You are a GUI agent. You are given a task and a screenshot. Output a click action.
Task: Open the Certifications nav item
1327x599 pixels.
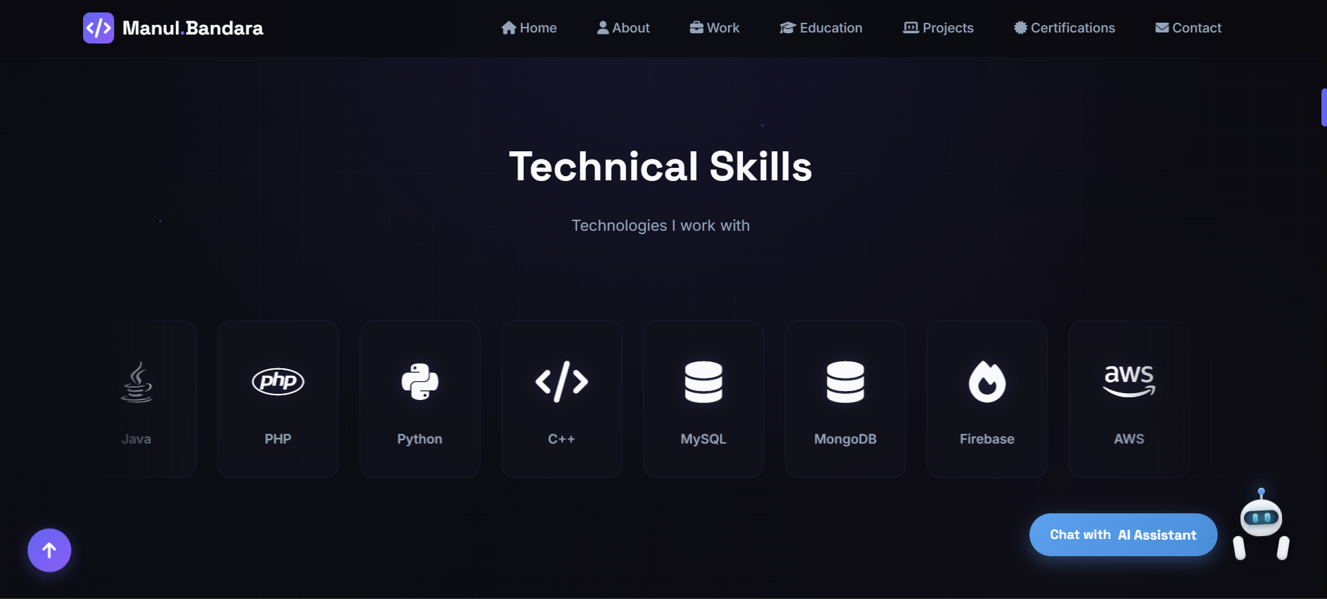pyautogui.click(x=1064, y=28)
